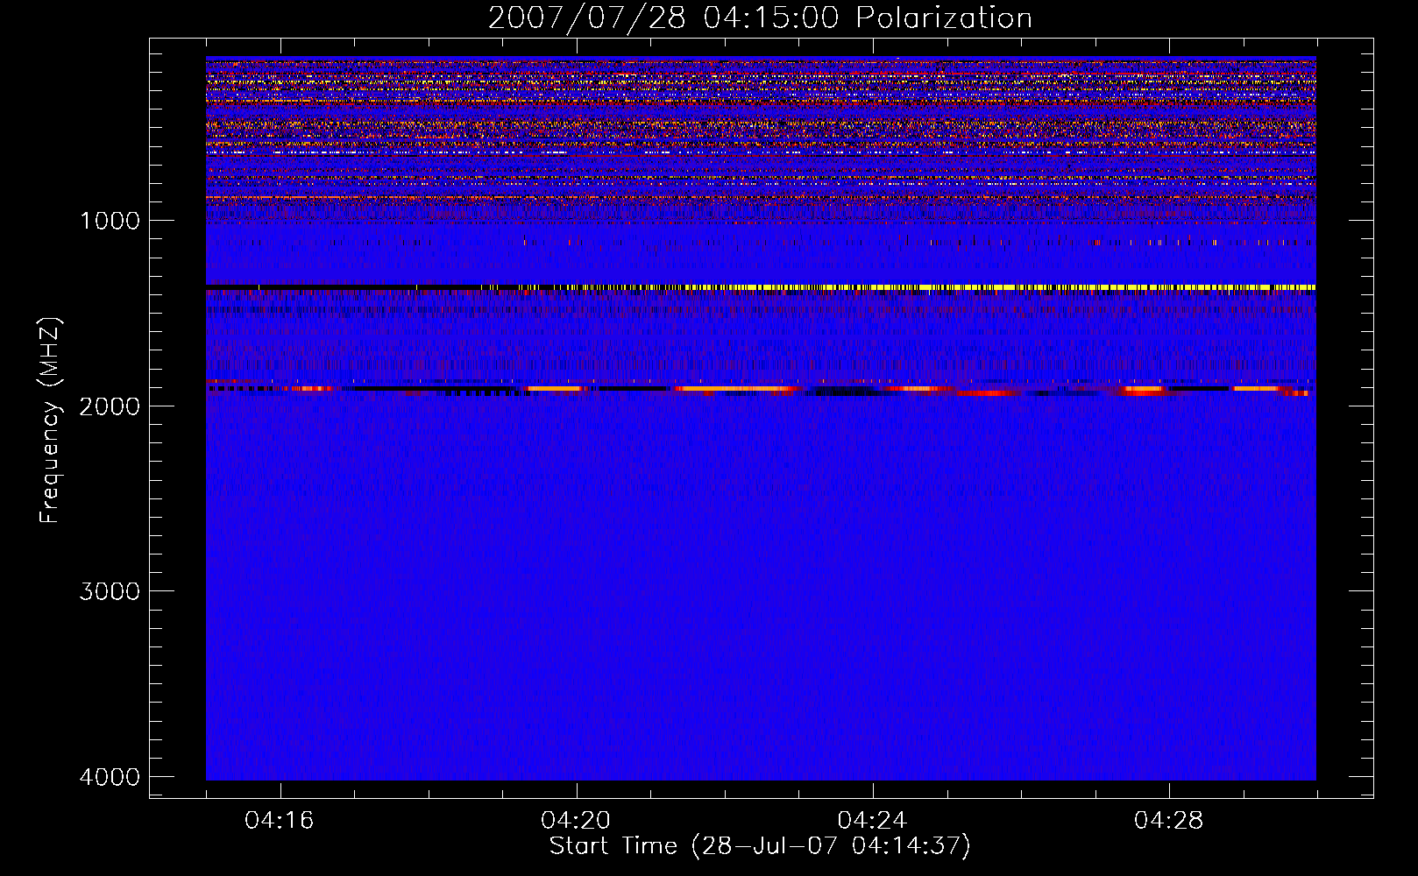Click the 'Start Time (28-Jul-07 04:14:37)' label
This screenshot has width=1418, height=876.
[x=760, y=846]
